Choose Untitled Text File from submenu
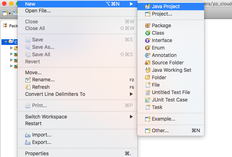 [x=171, y=92]
